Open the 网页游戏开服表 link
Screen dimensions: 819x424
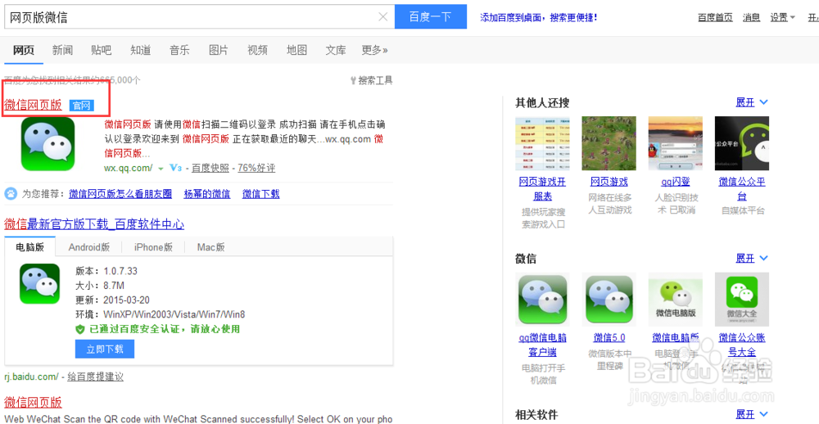coord(542,189)
